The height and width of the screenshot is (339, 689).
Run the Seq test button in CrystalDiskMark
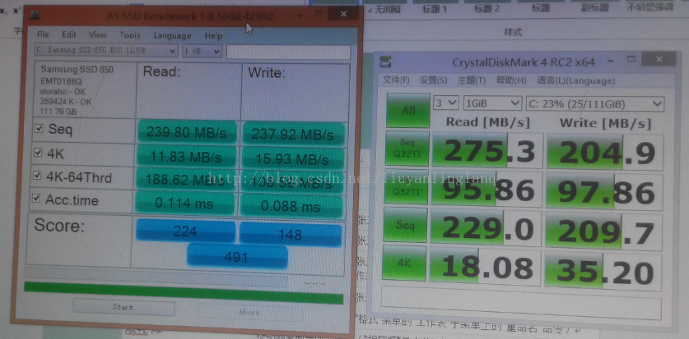[405, 225]
